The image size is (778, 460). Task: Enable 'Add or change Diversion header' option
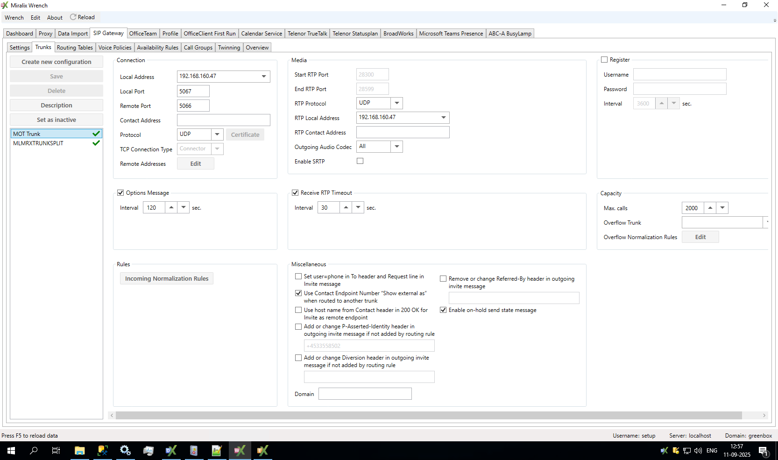point(298,358)
